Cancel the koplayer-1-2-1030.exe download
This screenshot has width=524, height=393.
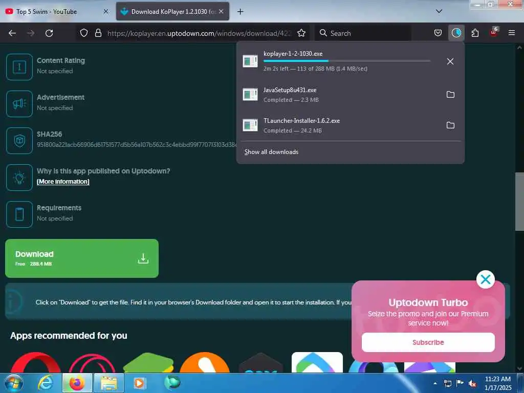(x=450, y=61)
